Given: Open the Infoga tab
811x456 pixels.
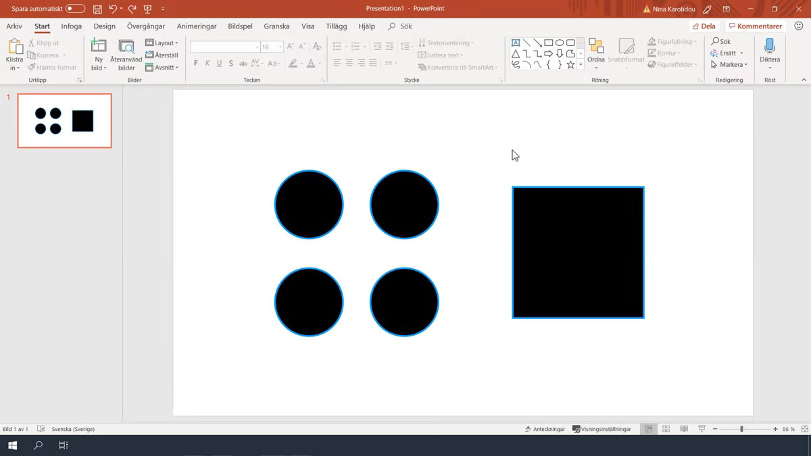Looking at the screenshot, I should 71,26.
